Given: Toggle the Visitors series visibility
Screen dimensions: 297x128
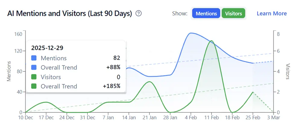Looking at the screenshot, I should [x=233, y=14].
